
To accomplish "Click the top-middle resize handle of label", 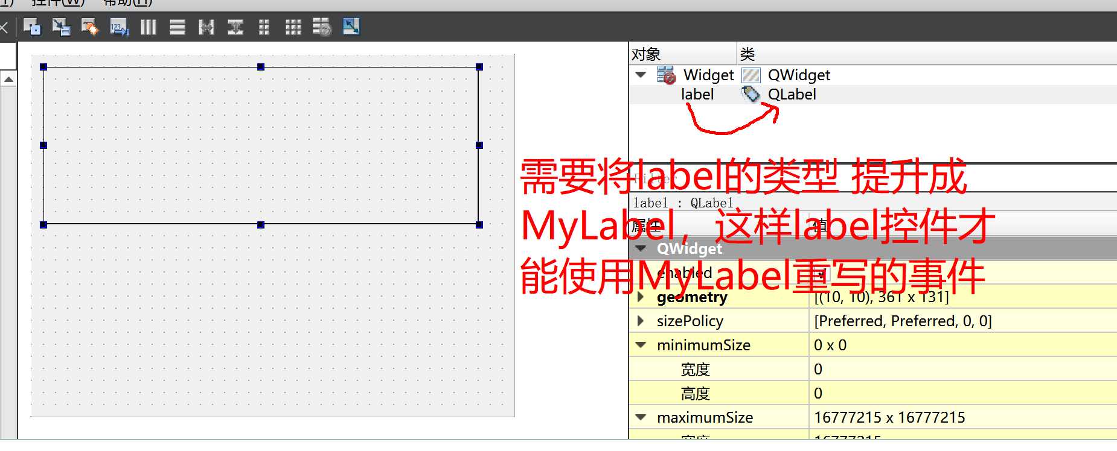I will [261, 67].
